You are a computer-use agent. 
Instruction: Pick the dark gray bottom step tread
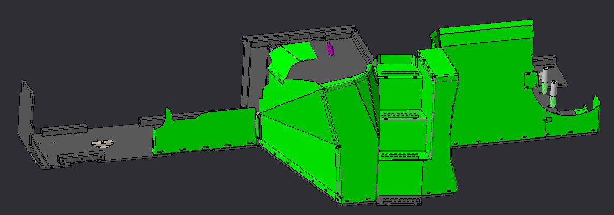400,201
